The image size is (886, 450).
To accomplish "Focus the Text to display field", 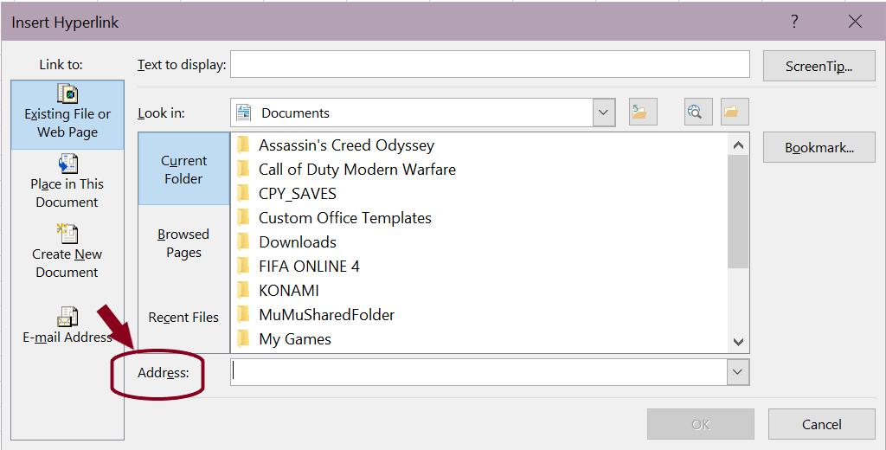I will point(490,64).
